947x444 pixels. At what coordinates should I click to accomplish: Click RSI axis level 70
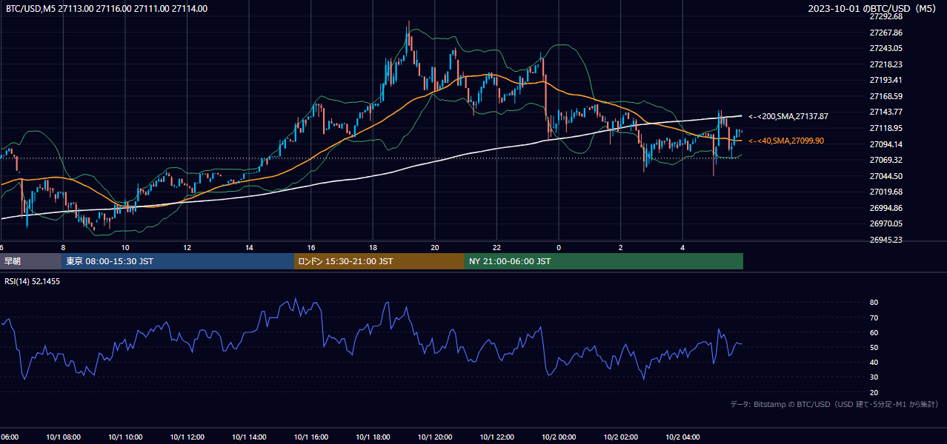coord(874,317)
